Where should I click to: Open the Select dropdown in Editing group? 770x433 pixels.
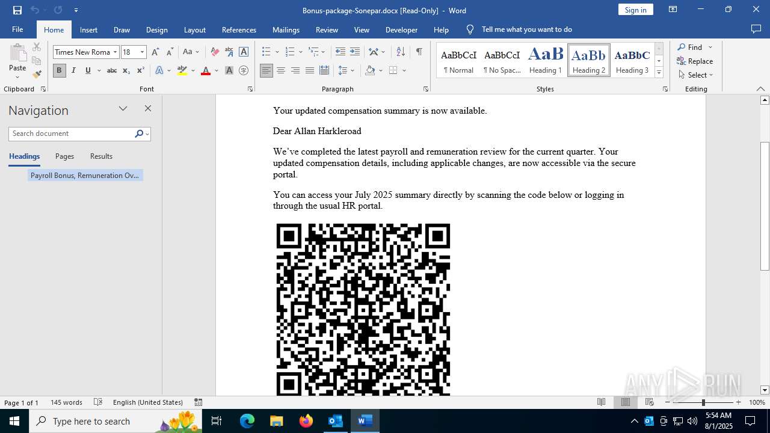pos(696,75)
